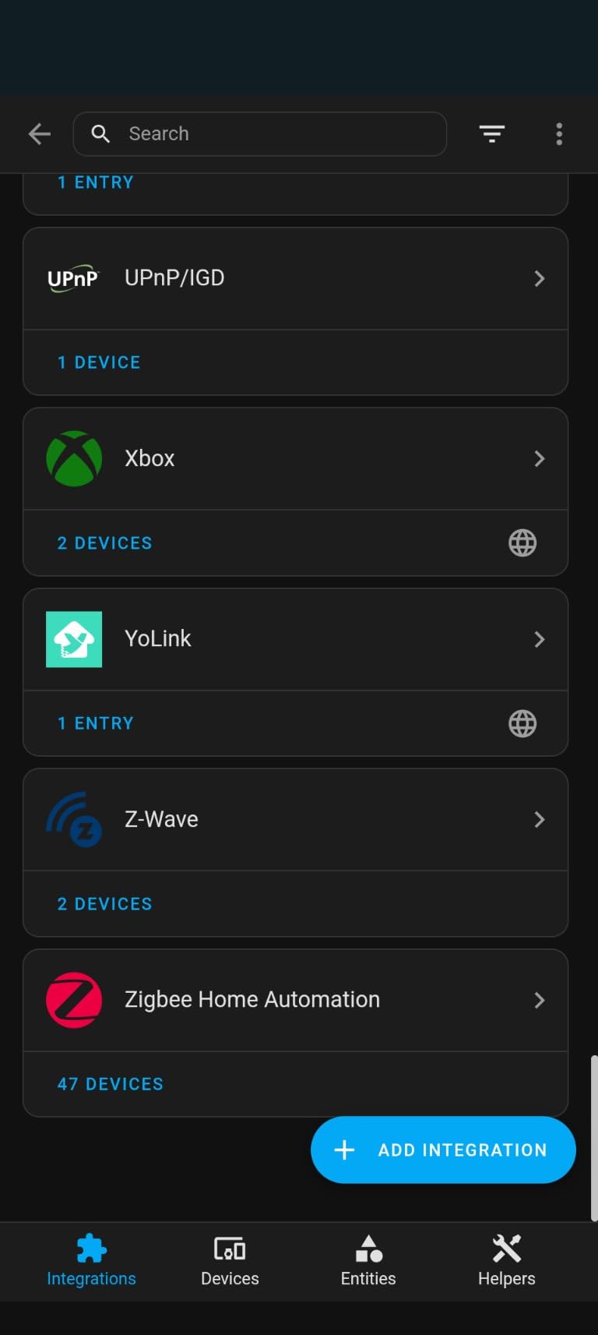
Task: Open the Helpers tab
Action: pyautogui.click(x=506, y=1261)
